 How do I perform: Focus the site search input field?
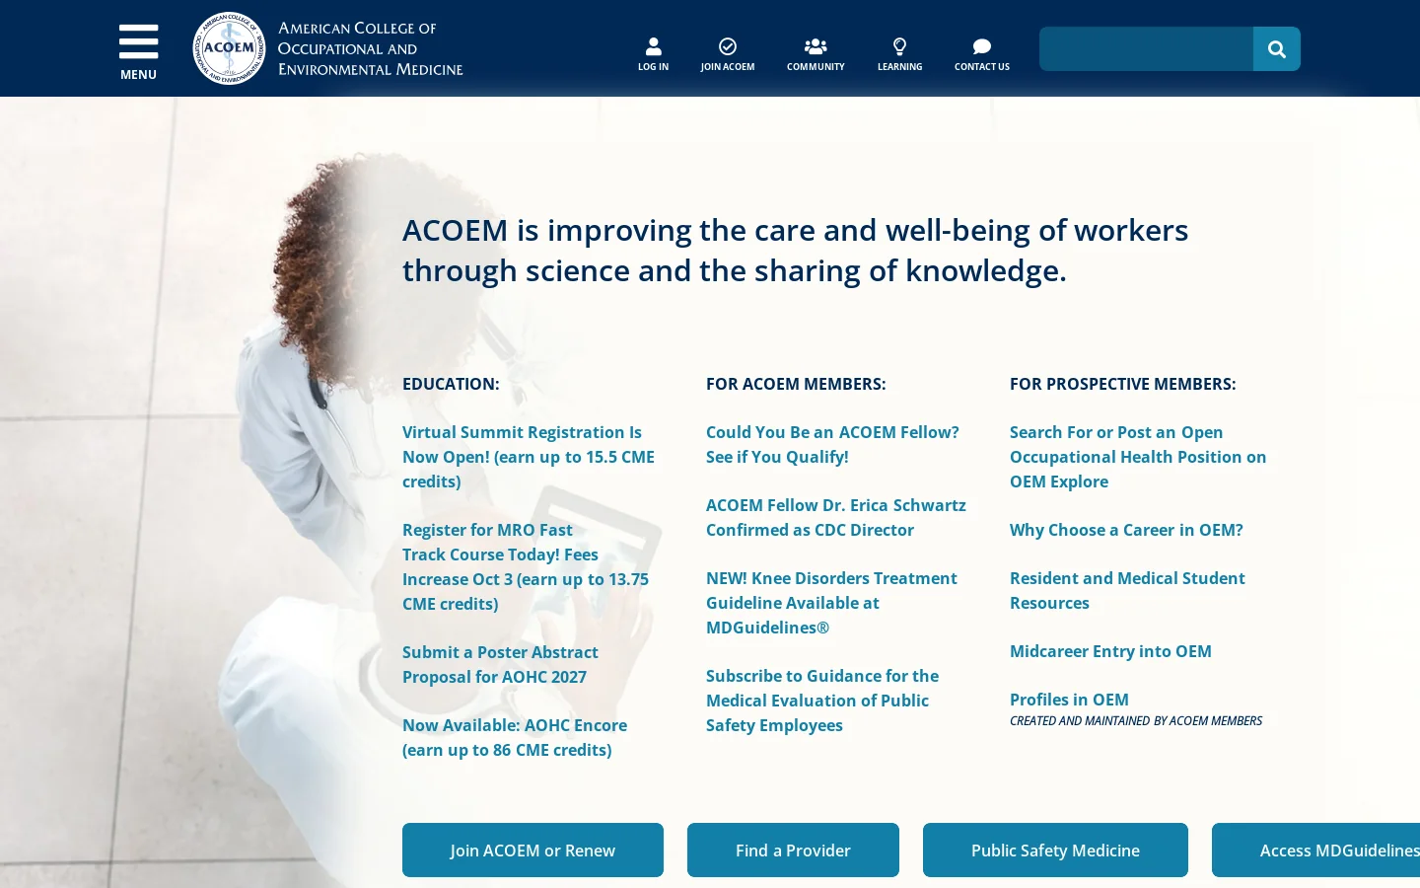(x=1146, y=49)
